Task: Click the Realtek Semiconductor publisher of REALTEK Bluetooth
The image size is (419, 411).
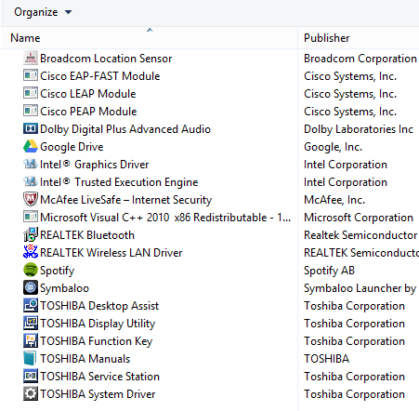Action: (360, 235)
